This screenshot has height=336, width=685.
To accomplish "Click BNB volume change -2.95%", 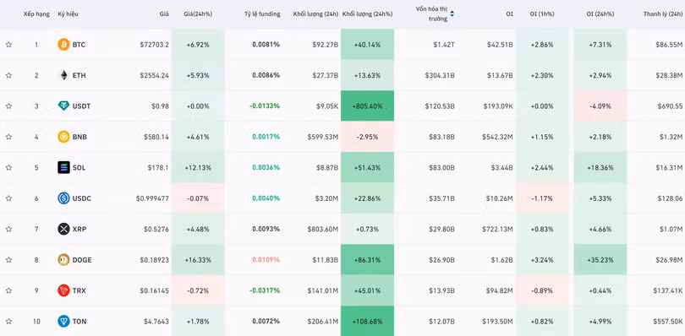I will point(367,137).
